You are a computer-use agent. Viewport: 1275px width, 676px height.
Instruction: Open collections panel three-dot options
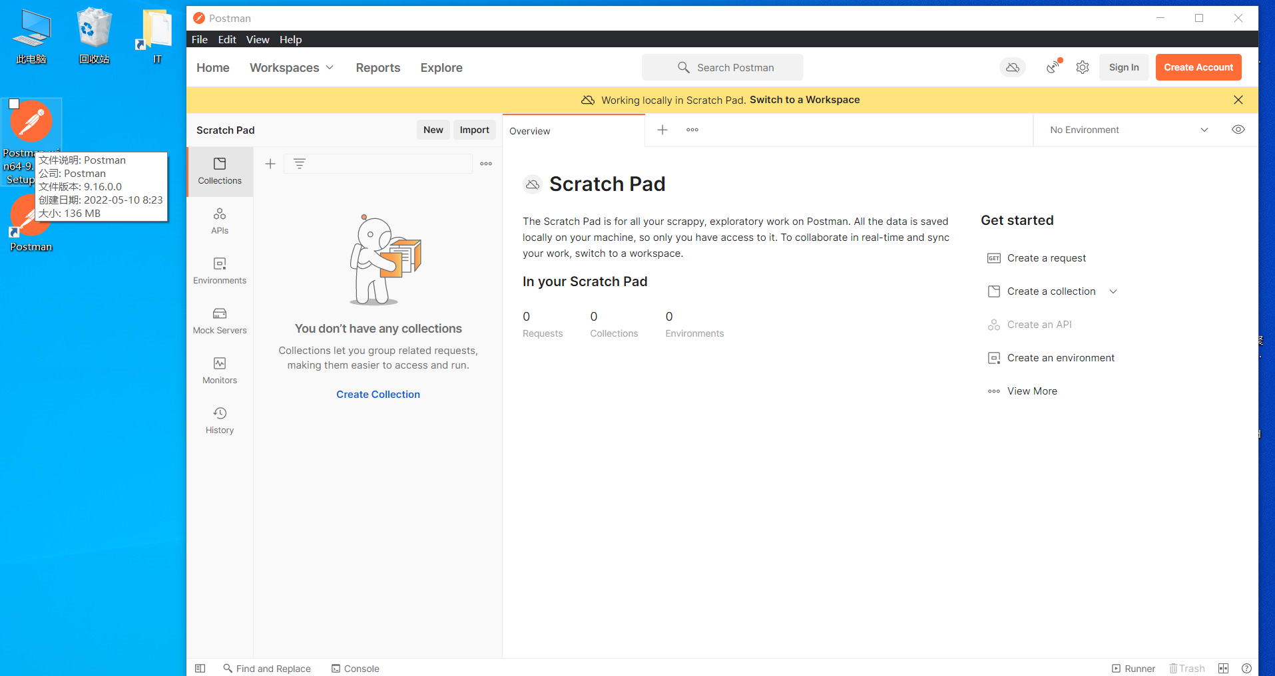tap(486, 164)
